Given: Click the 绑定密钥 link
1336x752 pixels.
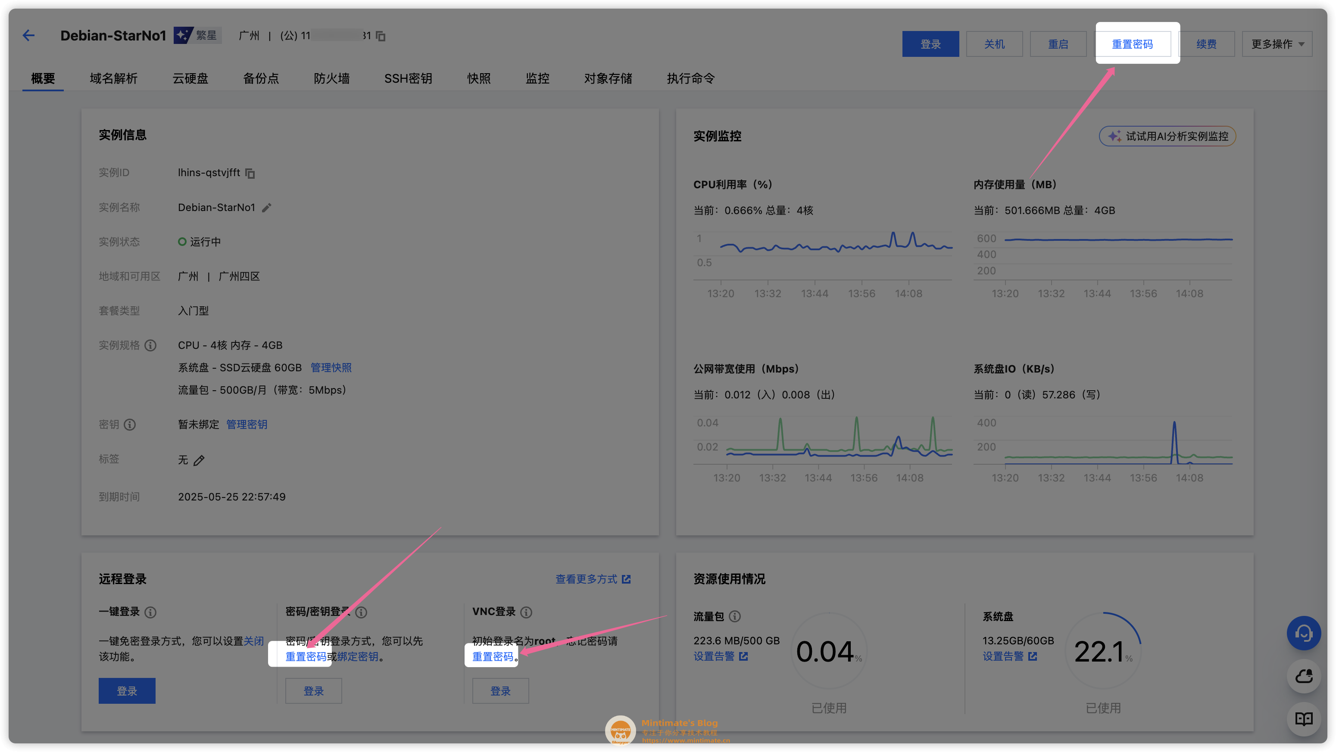Looking at the screenshot, I should [x=358, y=657].
